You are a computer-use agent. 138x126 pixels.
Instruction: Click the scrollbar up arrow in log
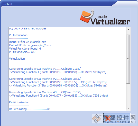tap(128, 30)
